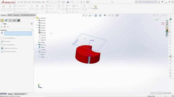This screenshot has height=97, width=174.
Task: Select Plane1 in the feature tree
Action: [x=42, y=47]
